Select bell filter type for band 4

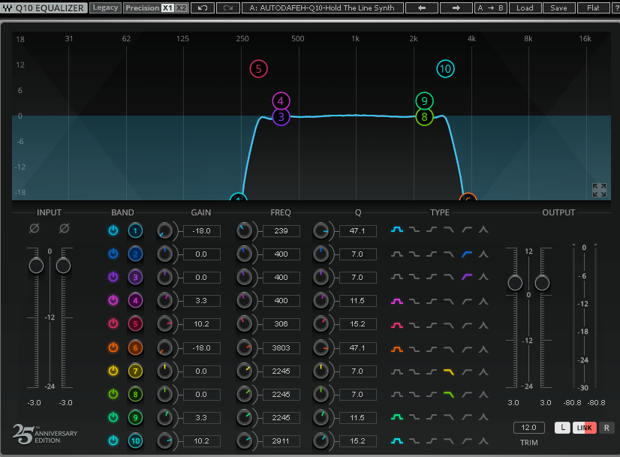pyautogui.click(x=397, y=301)
